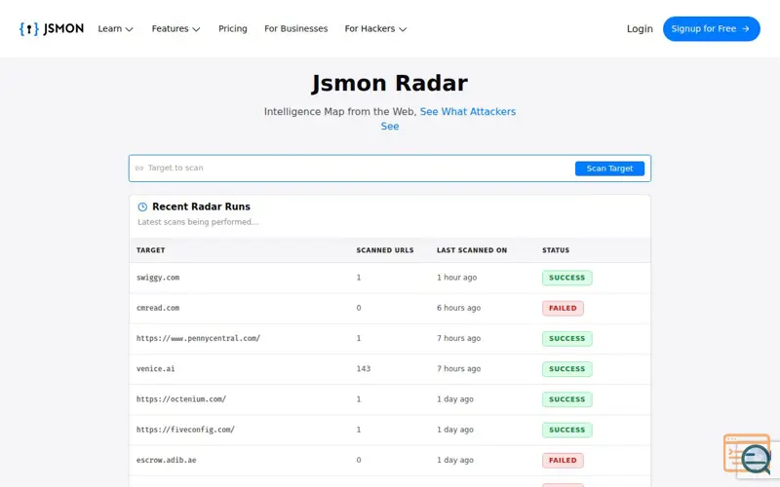Click the link icon in target field

tap(139, 168)
